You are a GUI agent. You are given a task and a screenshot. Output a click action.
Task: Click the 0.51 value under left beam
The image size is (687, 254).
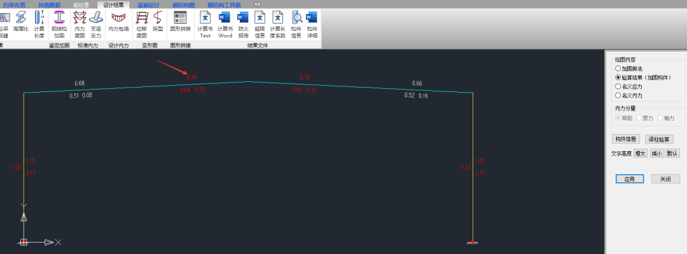[x=74, y=95]
